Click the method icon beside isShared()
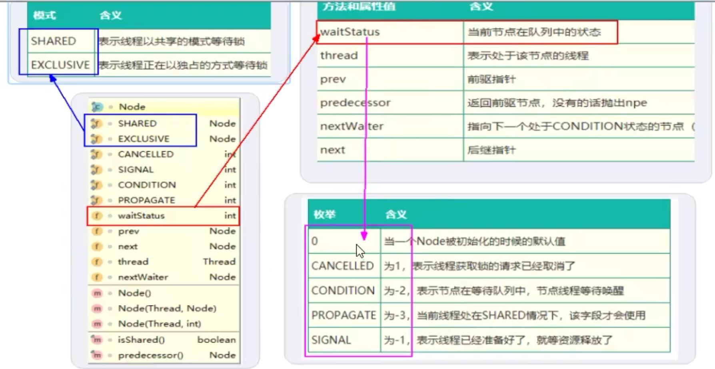 point(97,340)
